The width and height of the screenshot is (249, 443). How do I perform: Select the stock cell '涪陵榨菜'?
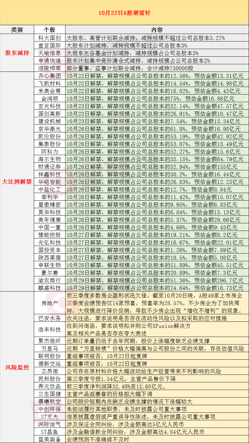pyautogui.click(x=49, y=68)
